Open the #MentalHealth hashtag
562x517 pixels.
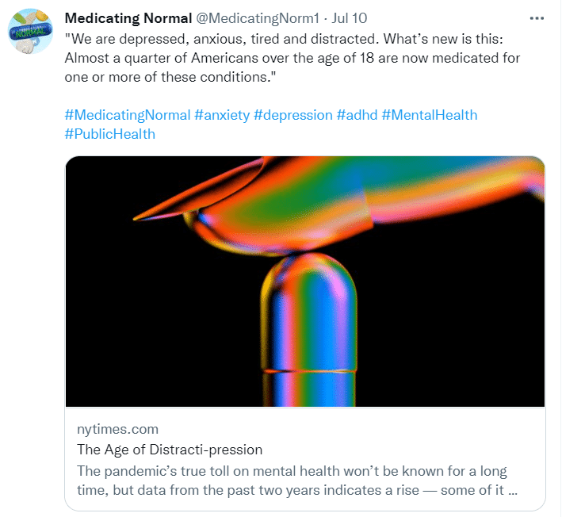(x=430, y=115)
